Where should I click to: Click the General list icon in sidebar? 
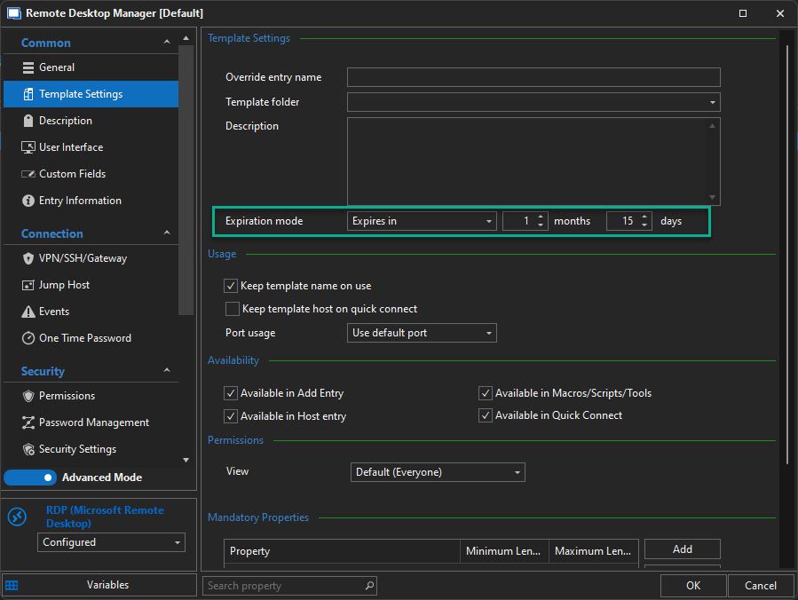click(28, 67)
